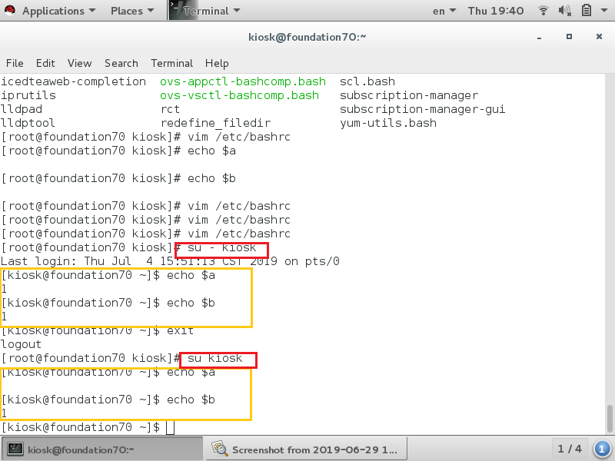The width and height of the screenshot is (615, 461).
Task: Maximize the terminal window
Action: pyautogui.click(x=569, y=36)
